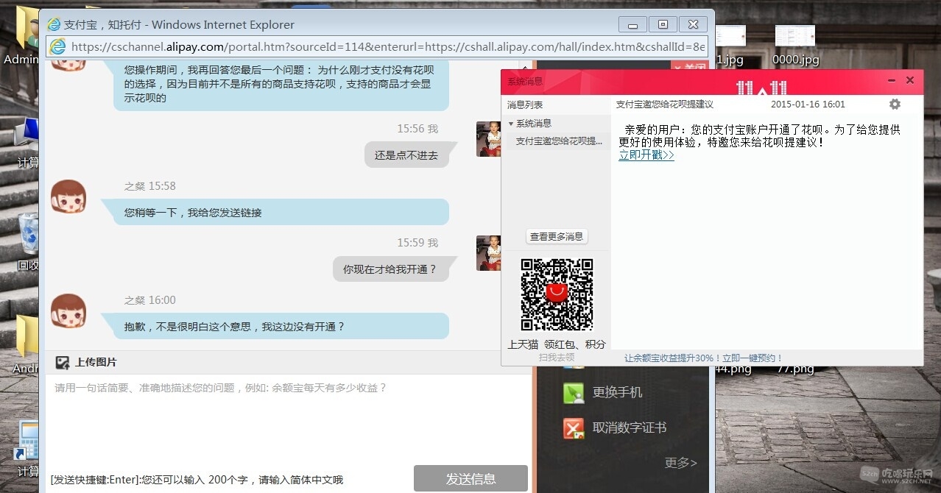This screenshot has height=493, width=941.
Task: Close the 系统消息 popup window
Action: (910, 80)
